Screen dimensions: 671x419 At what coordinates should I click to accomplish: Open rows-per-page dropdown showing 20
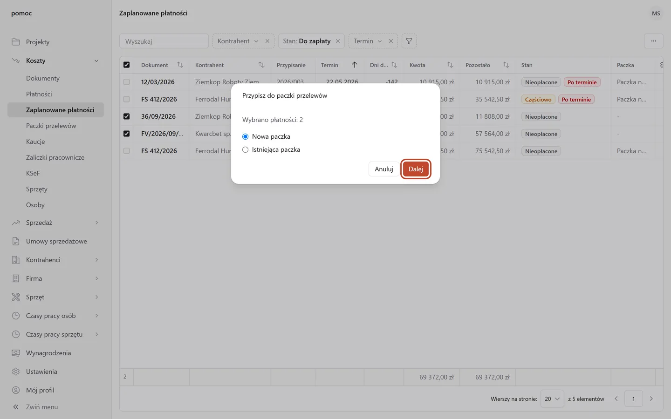tap(552, 399)
